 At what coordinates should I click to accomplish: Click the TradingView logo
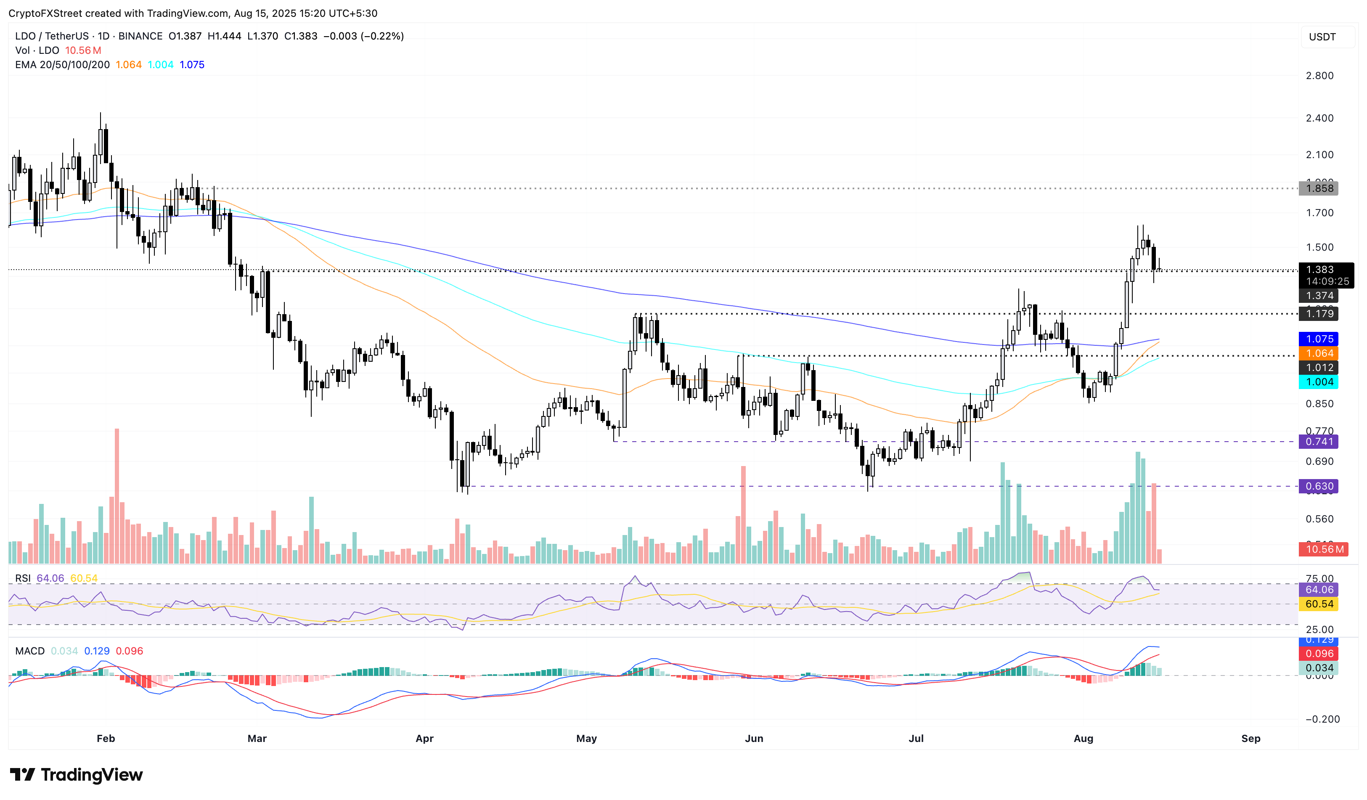[x=76, y=774]
